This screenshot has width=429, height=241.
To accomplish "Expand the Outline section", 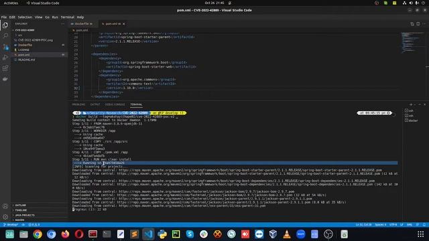I will point(39,206).
